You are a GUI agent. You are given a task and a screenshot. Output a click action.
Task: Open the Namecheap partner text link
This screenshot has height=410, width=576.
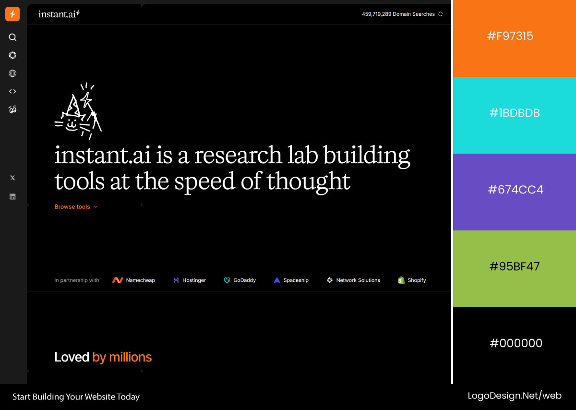pyautogui.click(x=141, y=280)
